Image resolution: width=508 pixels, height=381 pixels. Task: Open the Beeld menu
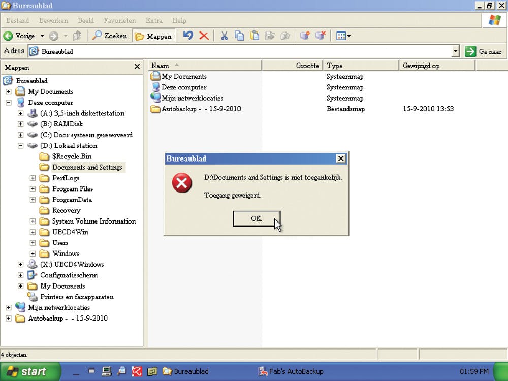tap(86, 20)
